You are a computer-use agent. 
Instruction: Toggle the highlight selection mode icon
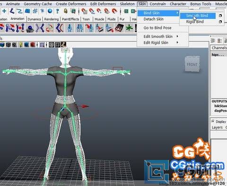pos(73,11)
